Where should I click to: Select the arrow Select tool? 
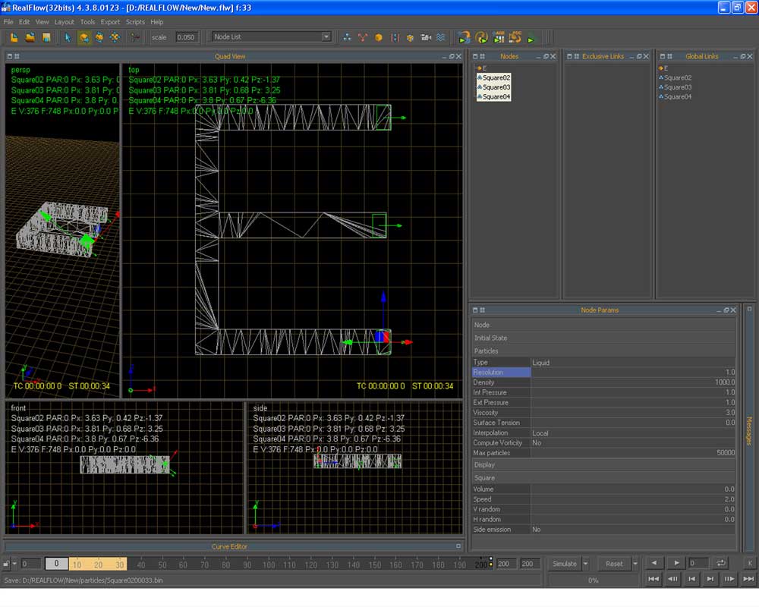[x=68, y=37]
